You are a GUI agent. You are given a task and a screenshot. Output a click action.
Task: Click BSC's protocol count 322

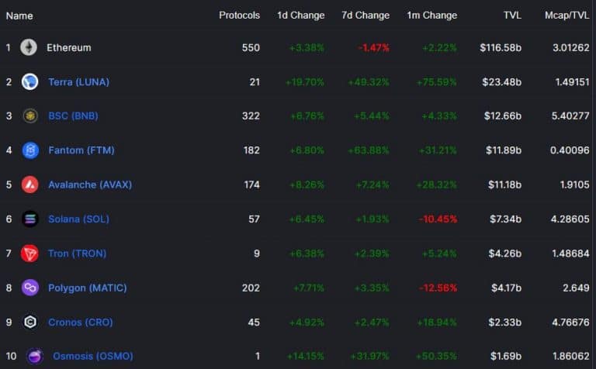251,116
